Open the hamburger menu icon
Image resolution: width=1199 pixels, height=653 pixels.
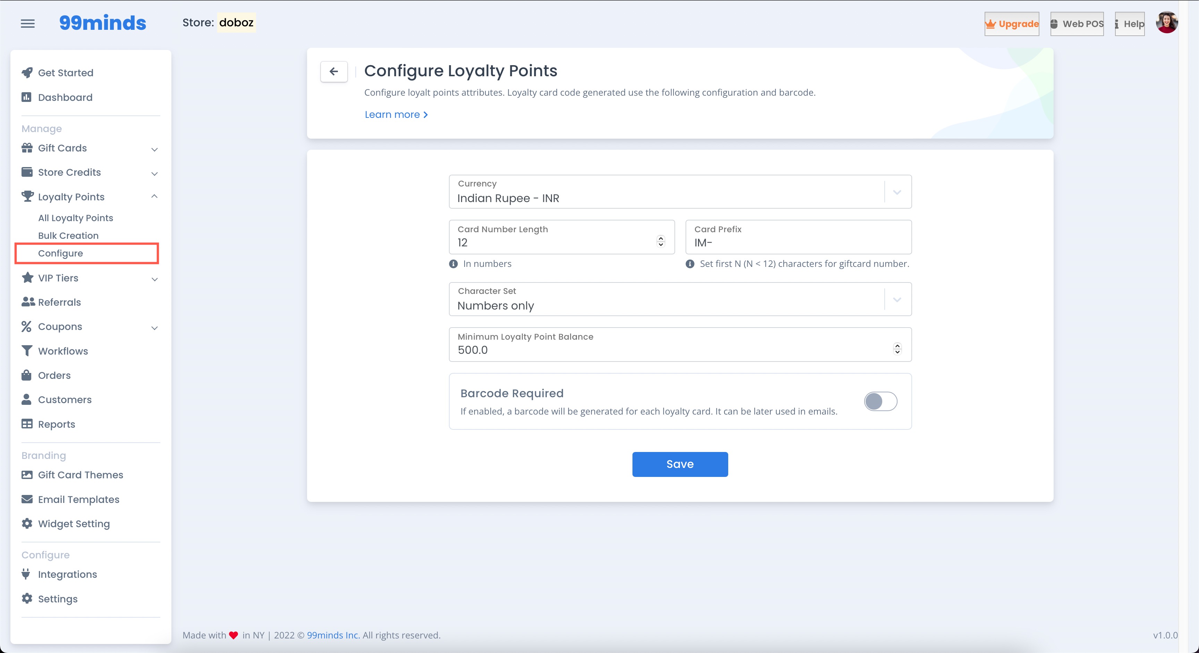click(x=28, y=23)
